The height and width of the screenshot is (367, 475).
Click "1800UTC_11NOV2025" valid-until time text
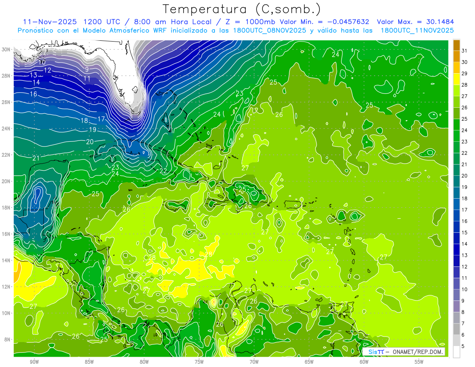tap(417, 30)
